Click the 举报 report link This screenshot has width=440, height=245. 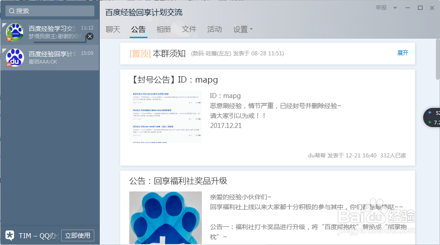pos(381,8)
